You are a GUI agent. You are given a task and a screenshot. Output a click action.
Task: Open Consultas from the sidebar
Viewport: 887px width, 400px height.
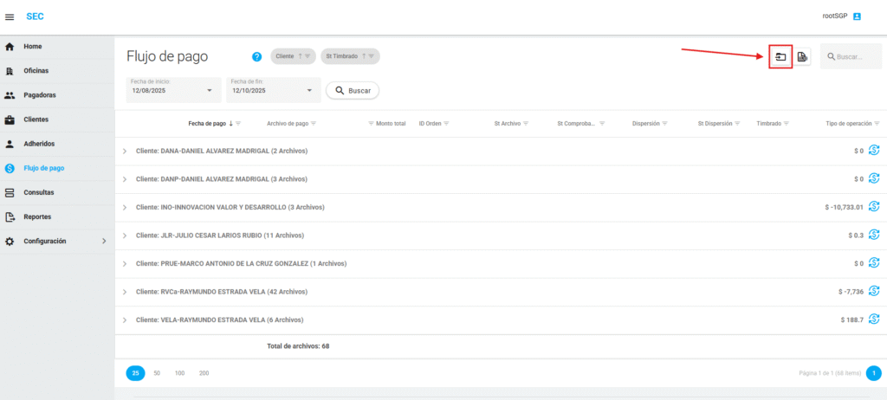click(39, 192)
